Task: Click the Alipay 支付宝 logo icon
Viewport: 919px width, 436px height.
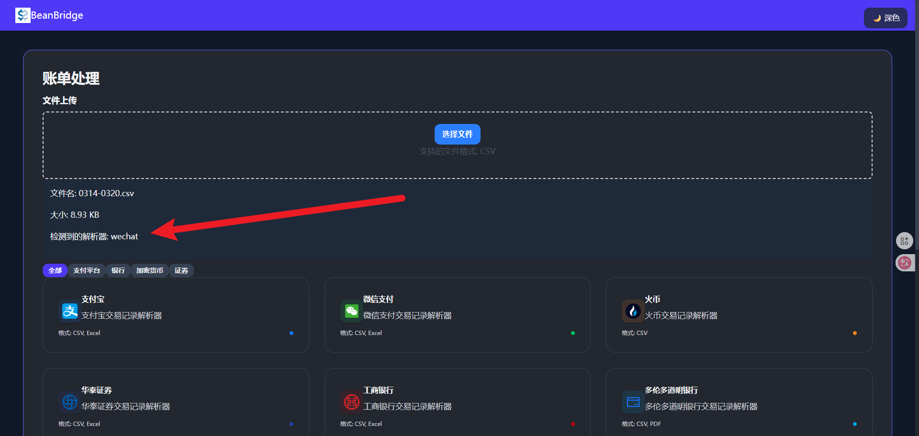Action: [70, 311]
